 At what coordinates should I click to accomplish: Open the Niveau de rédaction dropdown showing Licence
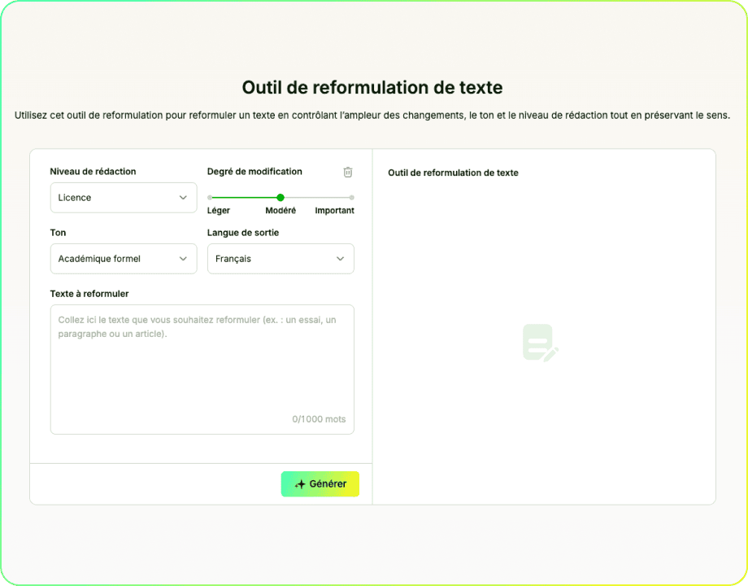pyautogui.click(x=124, y=197)
